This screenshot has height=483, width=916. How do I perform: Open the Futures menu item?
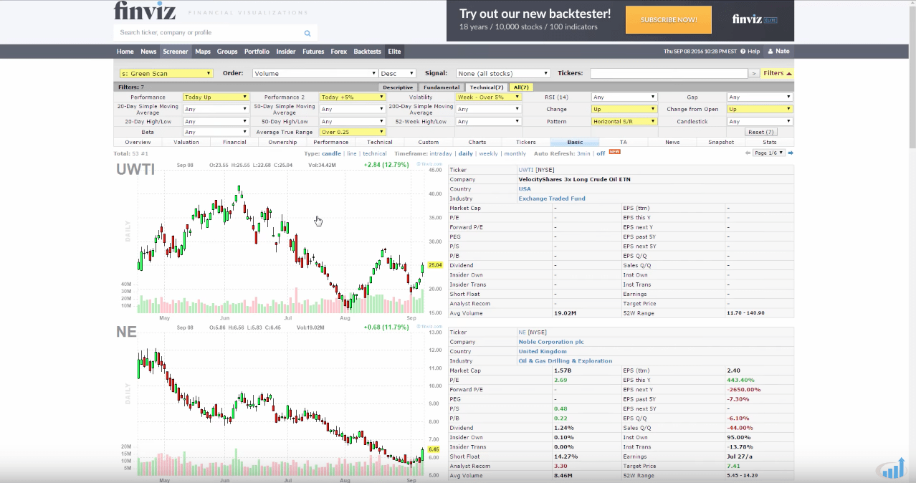tap(313, 52)
